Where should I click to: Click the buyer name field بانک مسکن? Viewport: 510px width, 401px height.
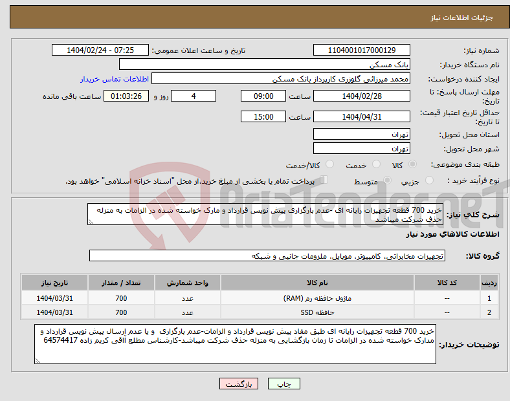(x=265, y=64)
